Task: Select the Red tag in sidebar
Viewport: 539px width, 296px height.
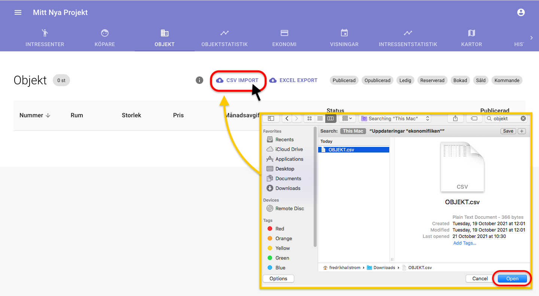Action: click(280, 229)
